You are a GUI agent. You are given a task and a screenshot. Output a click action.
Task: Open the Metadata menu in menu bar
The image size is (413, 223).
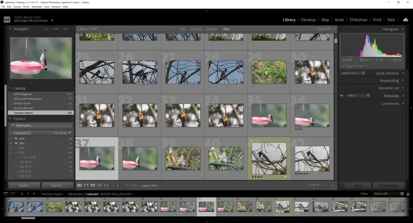coord(37,7)
